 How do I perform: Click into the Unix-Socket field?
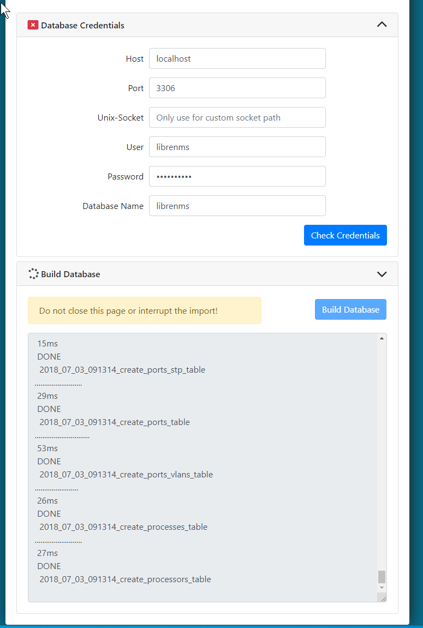tap(237, 117)
